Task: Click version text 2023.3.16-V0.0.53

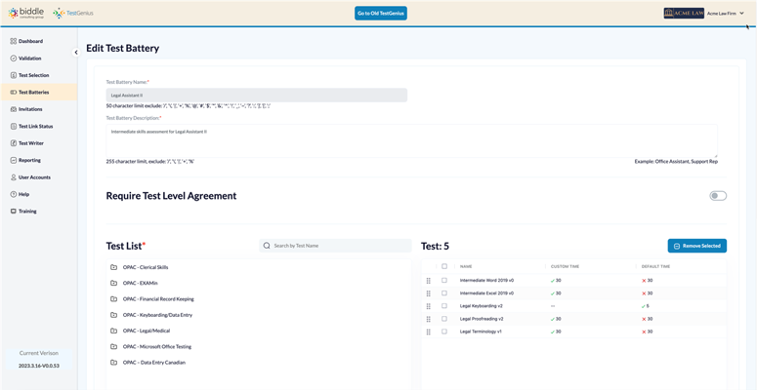Action: (x=39, y=366)
